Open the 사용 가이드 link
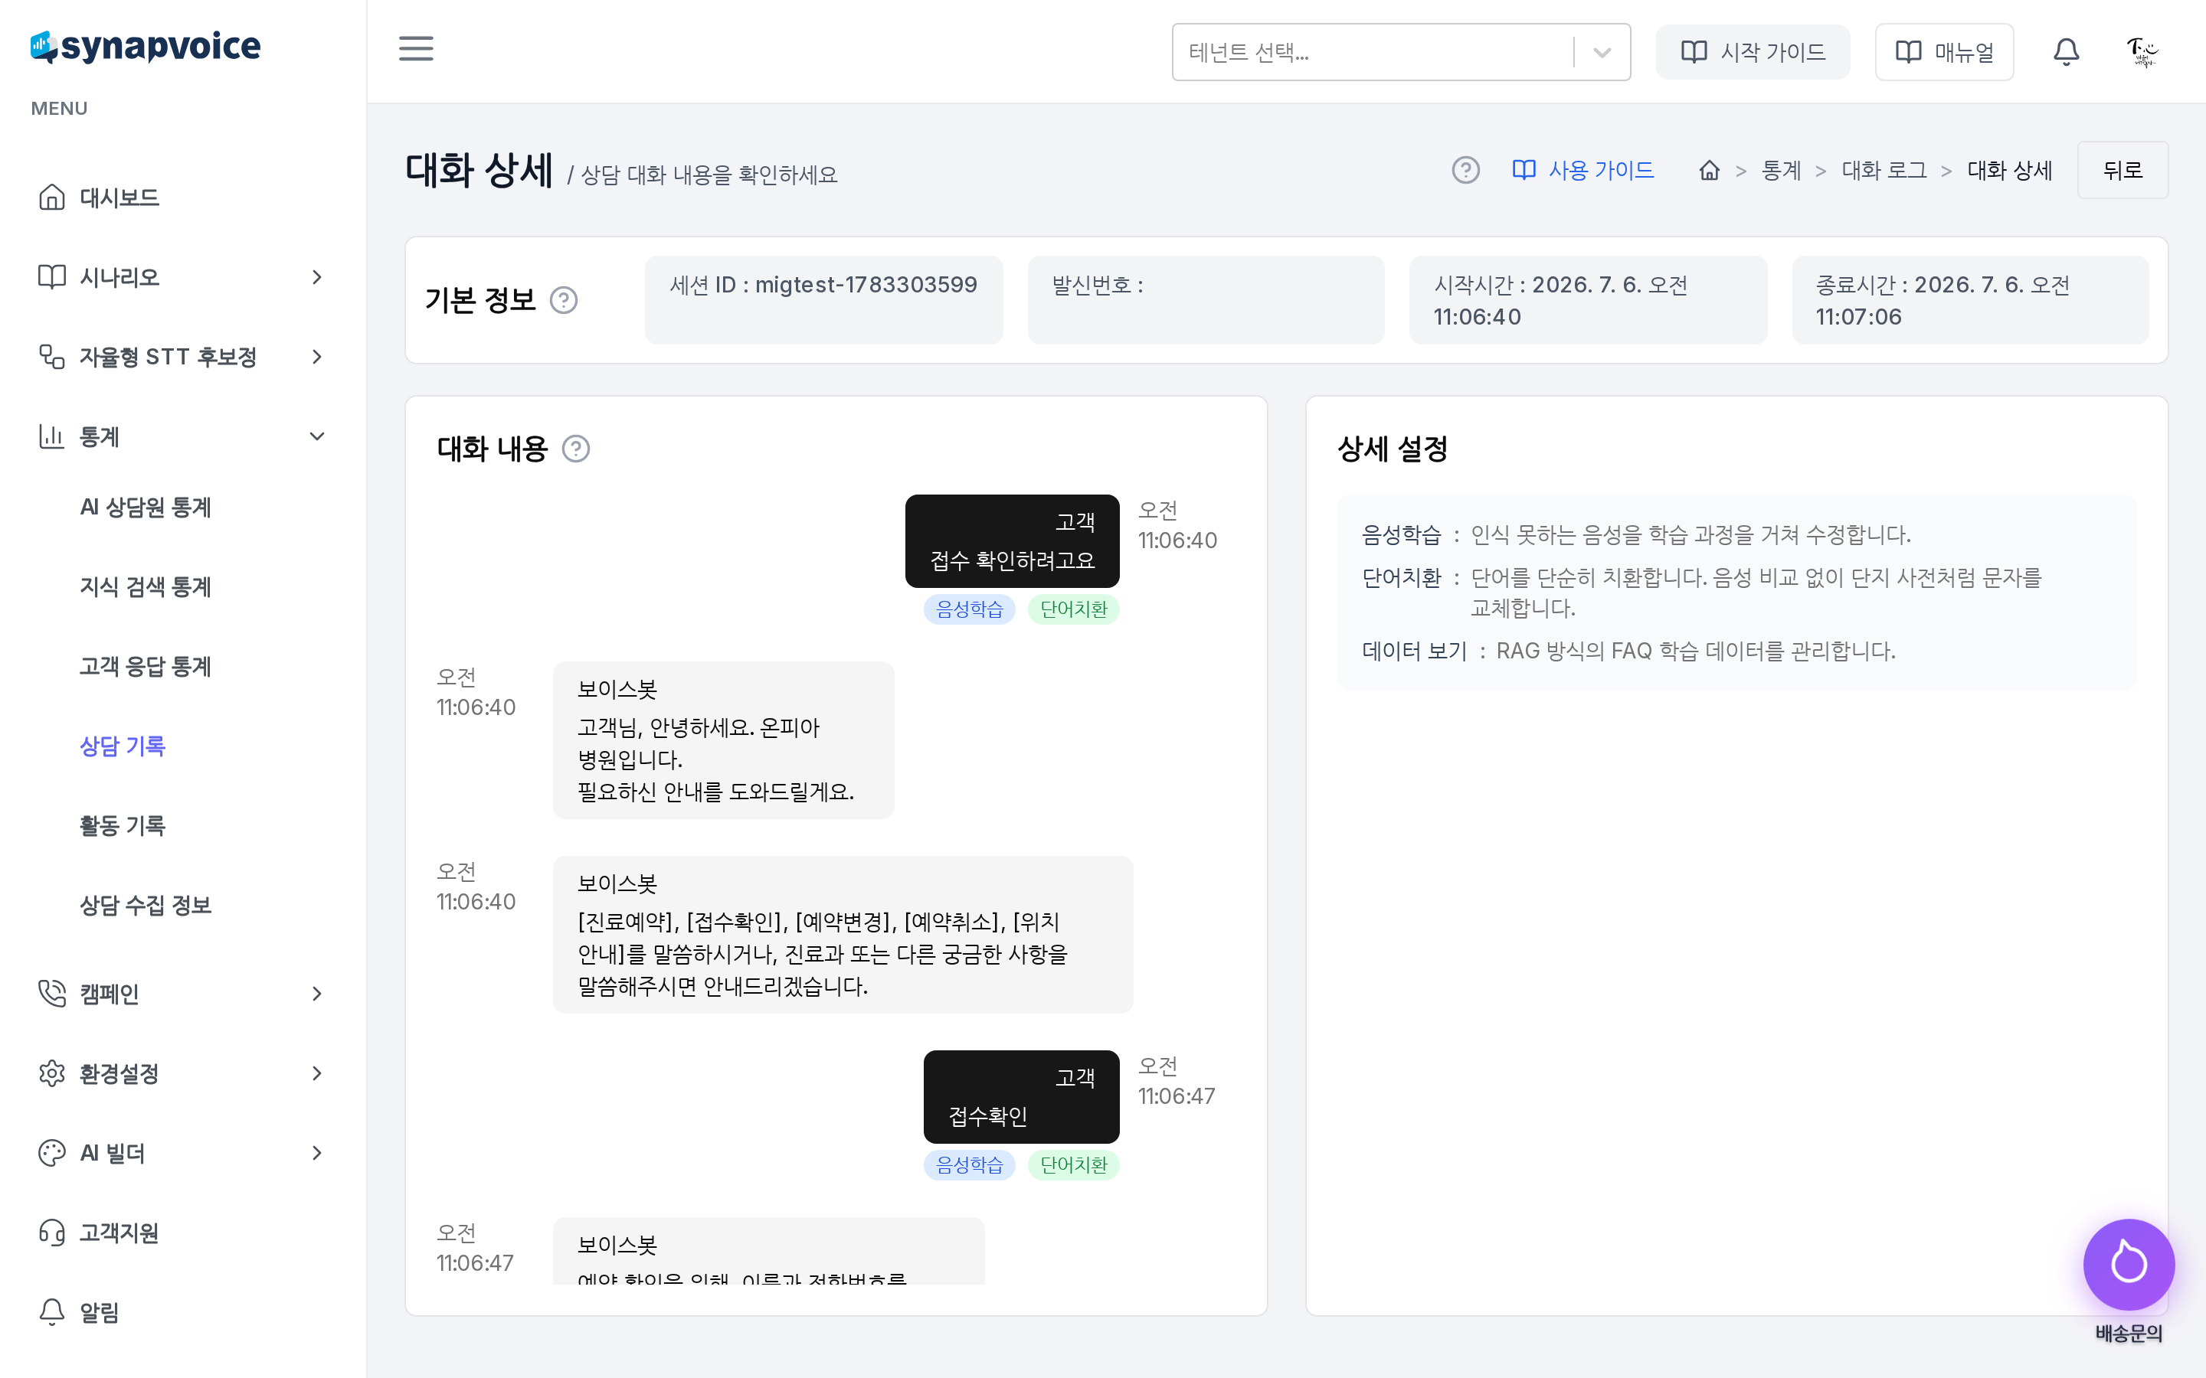This screenshot has height=1378, width=2206. pos(1582,171)
